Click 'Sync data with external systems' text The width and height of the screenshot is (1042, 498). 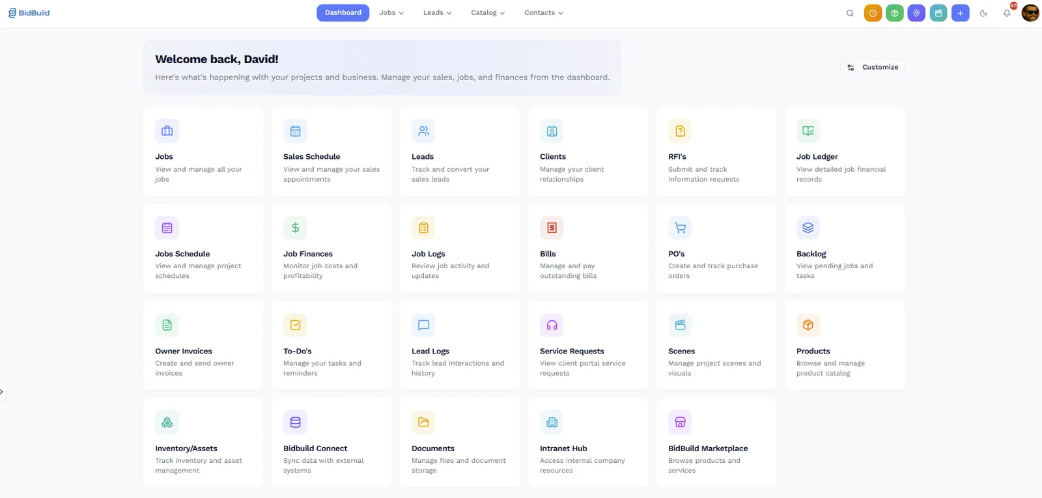[x=324, y=465]
